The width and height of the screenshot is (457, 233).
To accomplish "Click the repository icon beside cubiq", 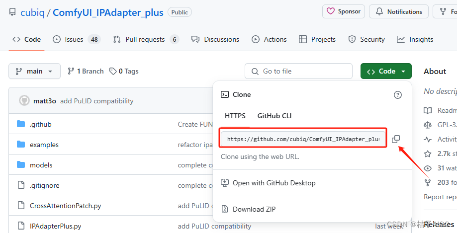I will coord(12,12).
